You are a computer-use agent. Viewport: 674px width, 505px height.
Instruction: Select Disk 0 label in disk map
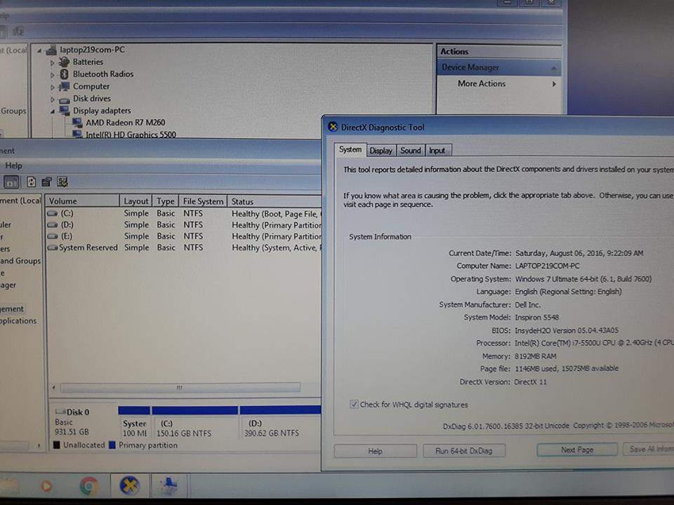point(78,412)
